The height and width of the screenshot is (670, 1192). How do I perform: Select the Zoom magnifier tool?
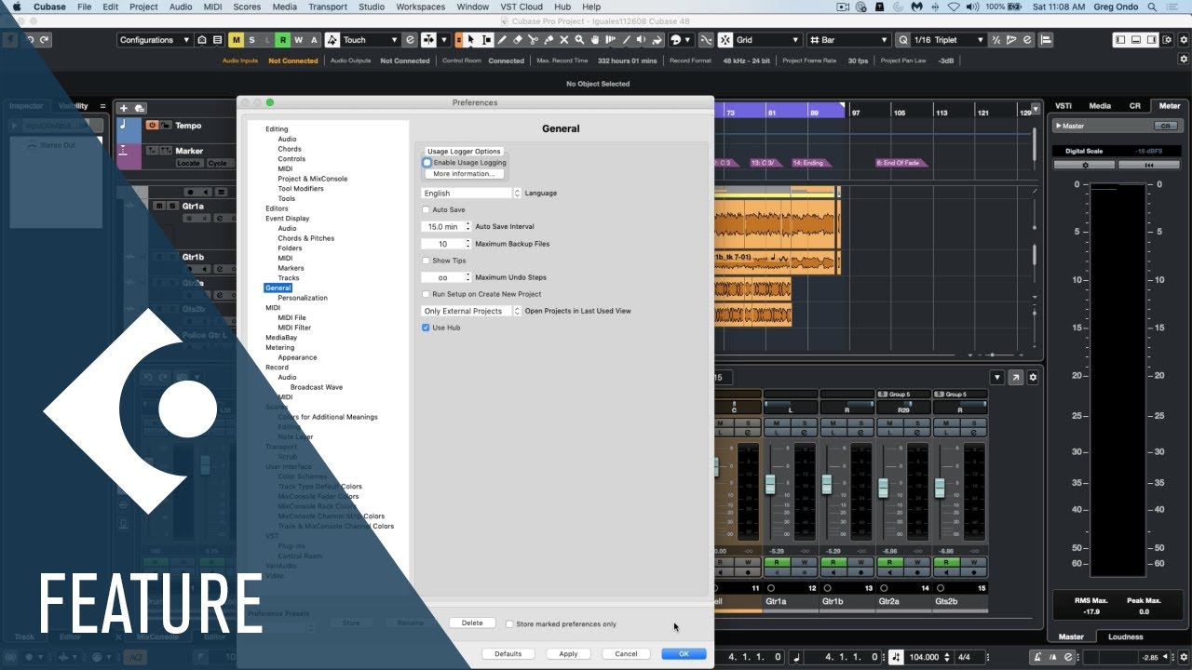pyautogui.click(x=579, y=40)
